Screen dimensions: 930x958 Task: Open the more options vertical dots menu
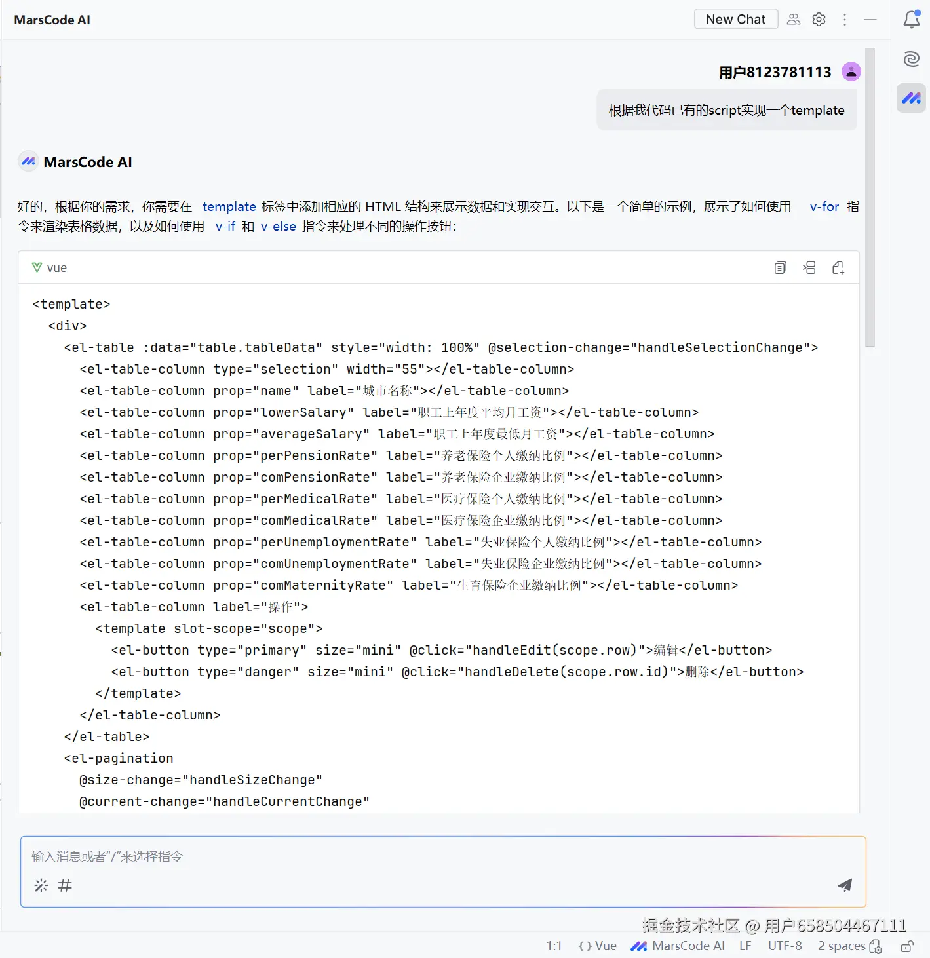click(845, 20)
